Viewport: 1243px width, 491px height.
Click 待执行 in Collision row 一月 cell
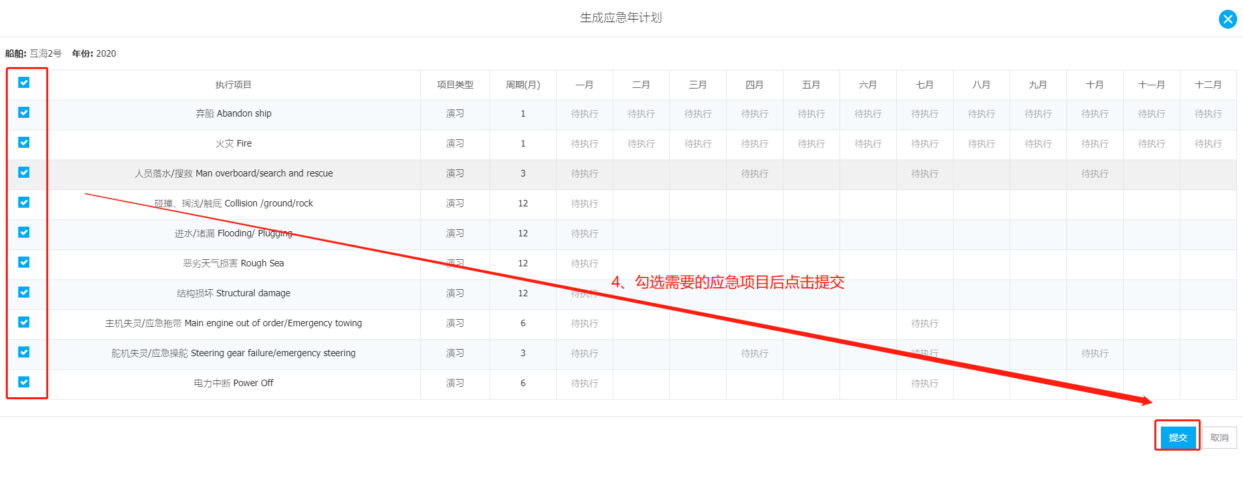(585, 204)
